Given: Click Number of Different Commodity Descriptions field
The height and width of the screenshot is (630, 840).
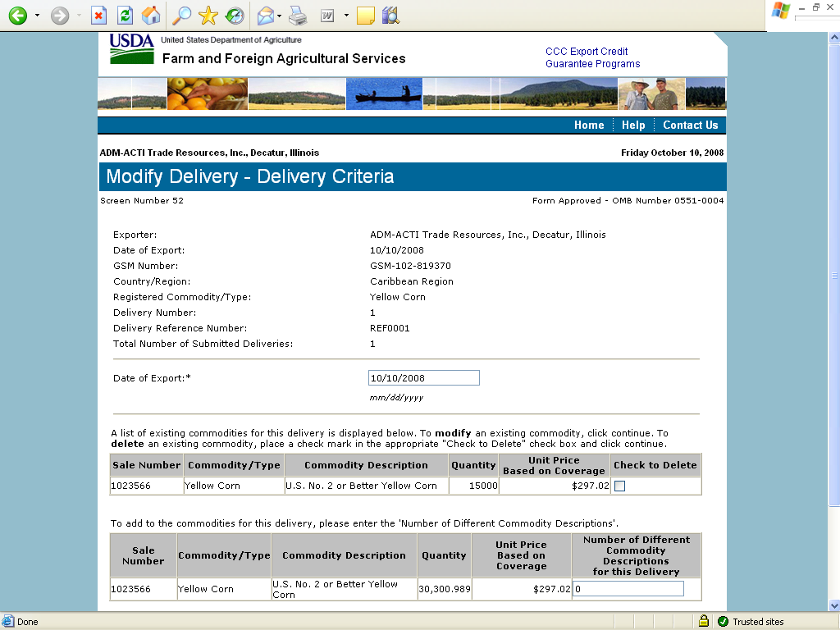Looking at the screenshot, I should coord(628,589).
